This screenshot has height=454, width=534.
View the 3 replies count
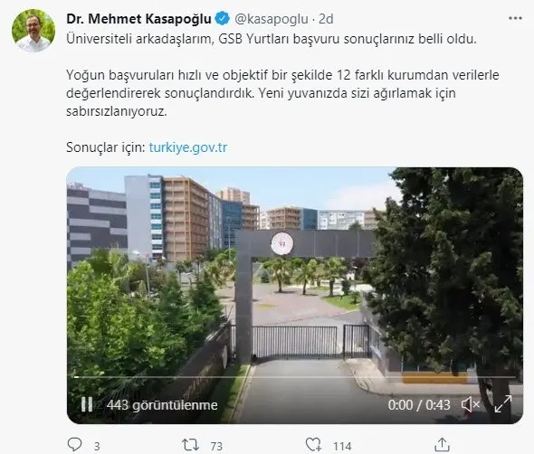click(97, 446)
